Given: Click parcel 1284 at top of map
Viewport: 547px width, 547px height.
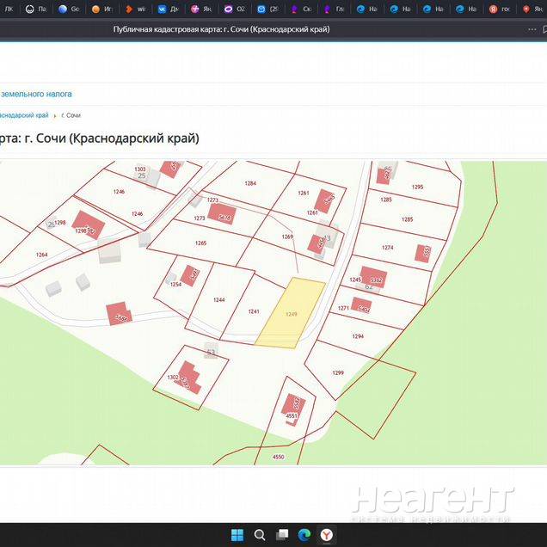Looking at the screenshot, I should 251,182.
